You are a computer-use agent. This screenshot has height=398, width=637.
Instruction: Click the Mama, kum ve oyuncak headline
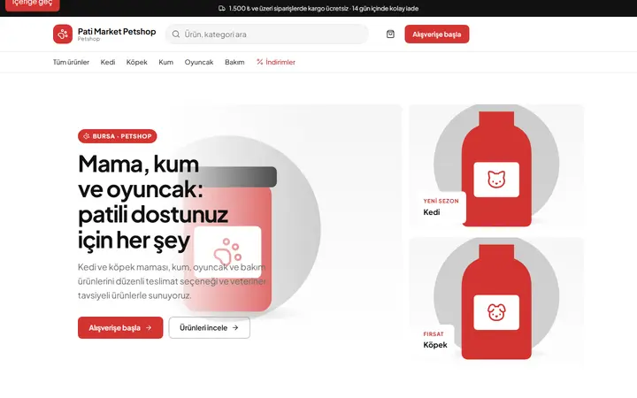pyautogui.click(x=153, y=202)
